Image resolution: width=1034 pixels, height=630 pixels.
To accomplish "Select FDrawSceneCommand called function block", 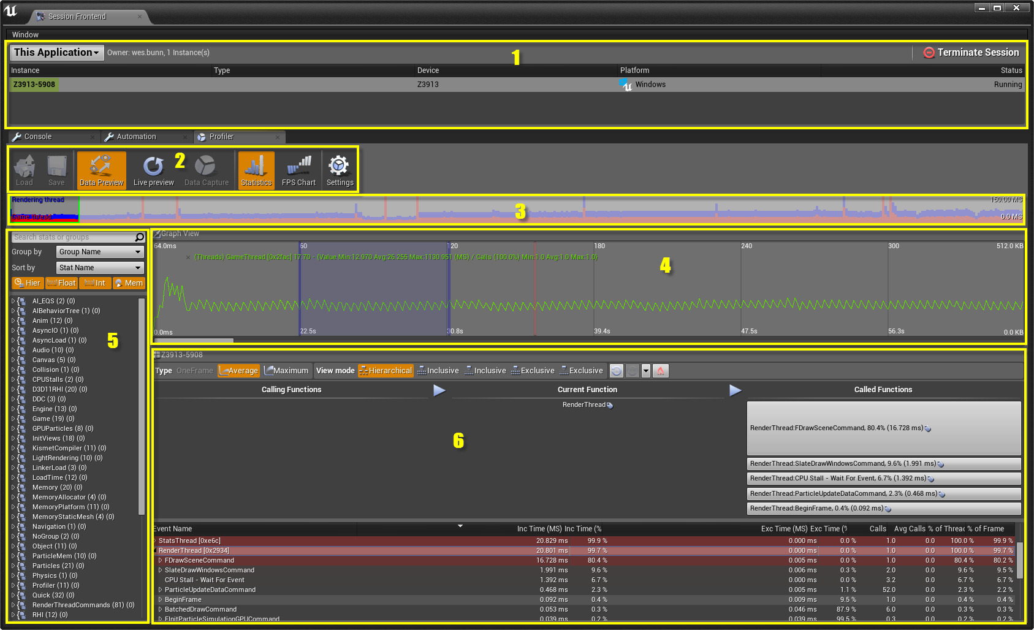I will coord(883,428).
